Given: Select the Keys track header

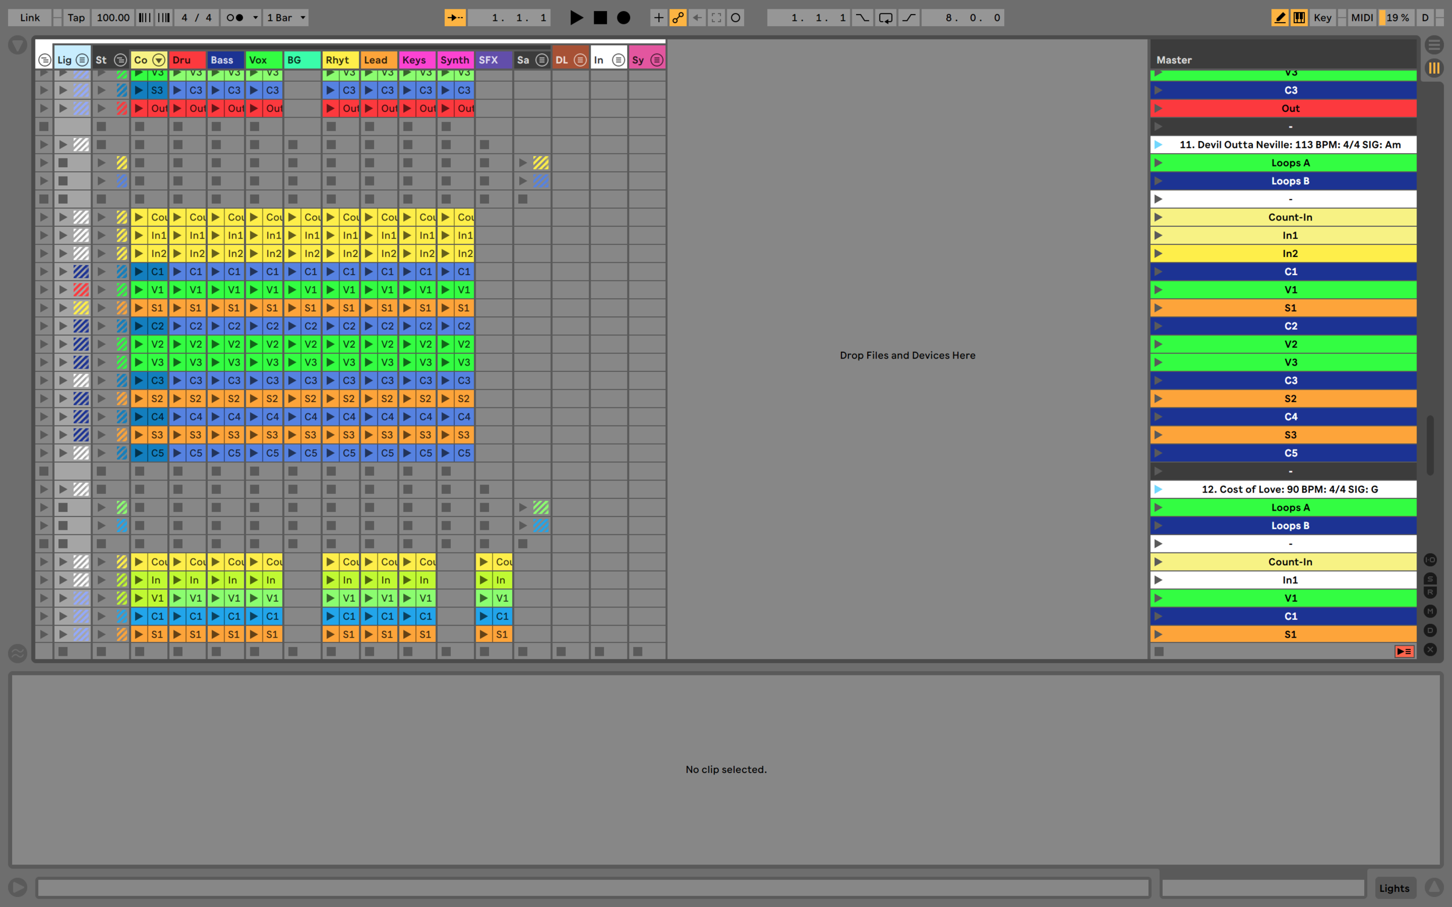Looking at the screenshot, I should (x=417, y=60).
